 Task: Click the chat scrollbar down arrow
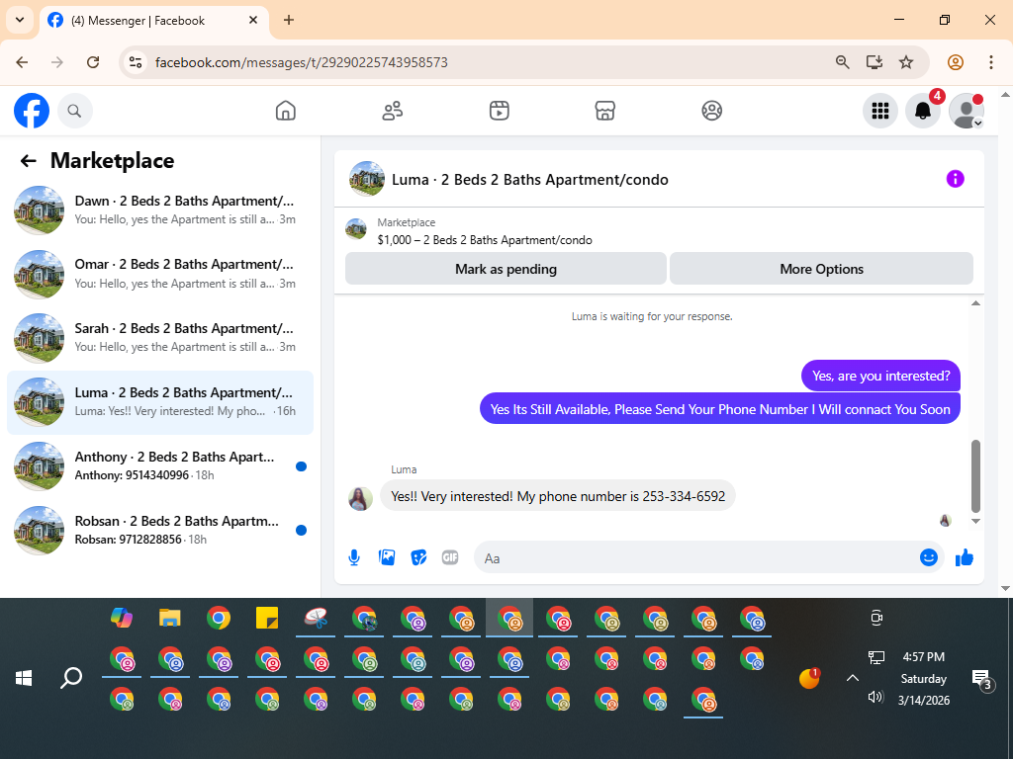[975, 521]
